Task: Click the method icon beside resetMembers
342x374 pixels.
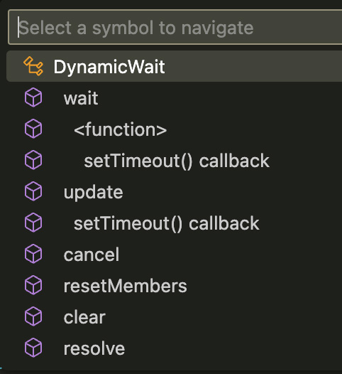Action: pyautogui.click(x=33, y=285)
